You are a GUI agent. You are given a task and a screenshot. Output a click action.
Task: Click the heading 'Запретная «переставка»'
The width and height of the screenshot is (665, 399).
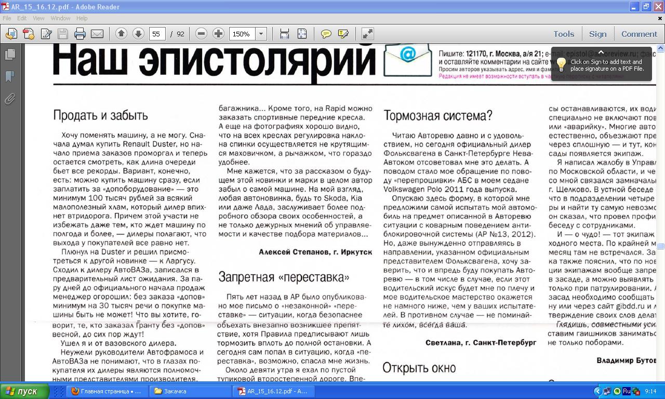(284, 277)
